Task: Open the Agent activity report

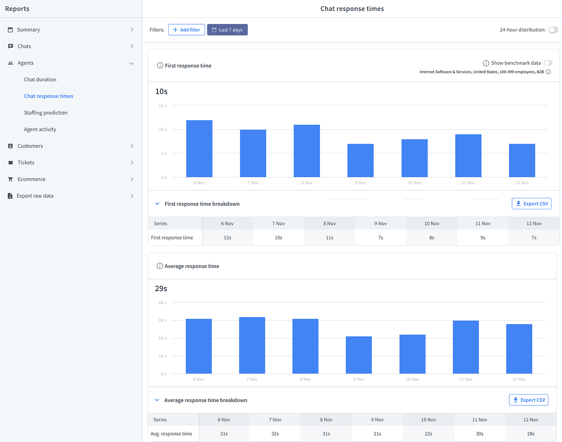Action: (x=40, y=129)
